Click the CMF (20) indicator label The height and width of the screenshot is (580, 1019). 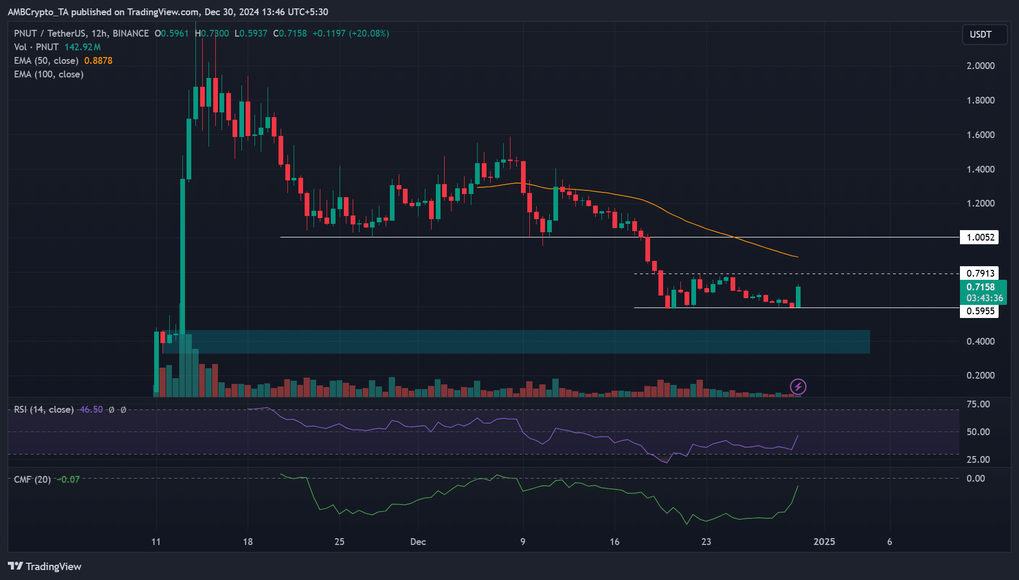(x=32, y=479)
